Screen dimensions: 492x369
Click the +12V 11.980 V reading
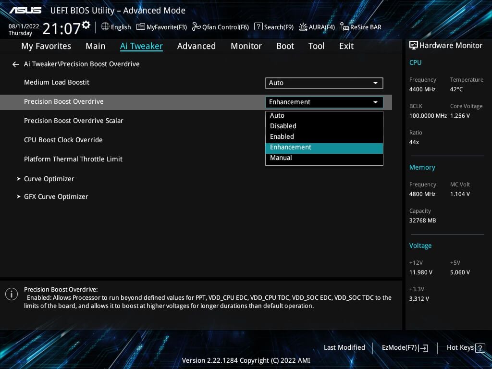click(x=420, y=272)
